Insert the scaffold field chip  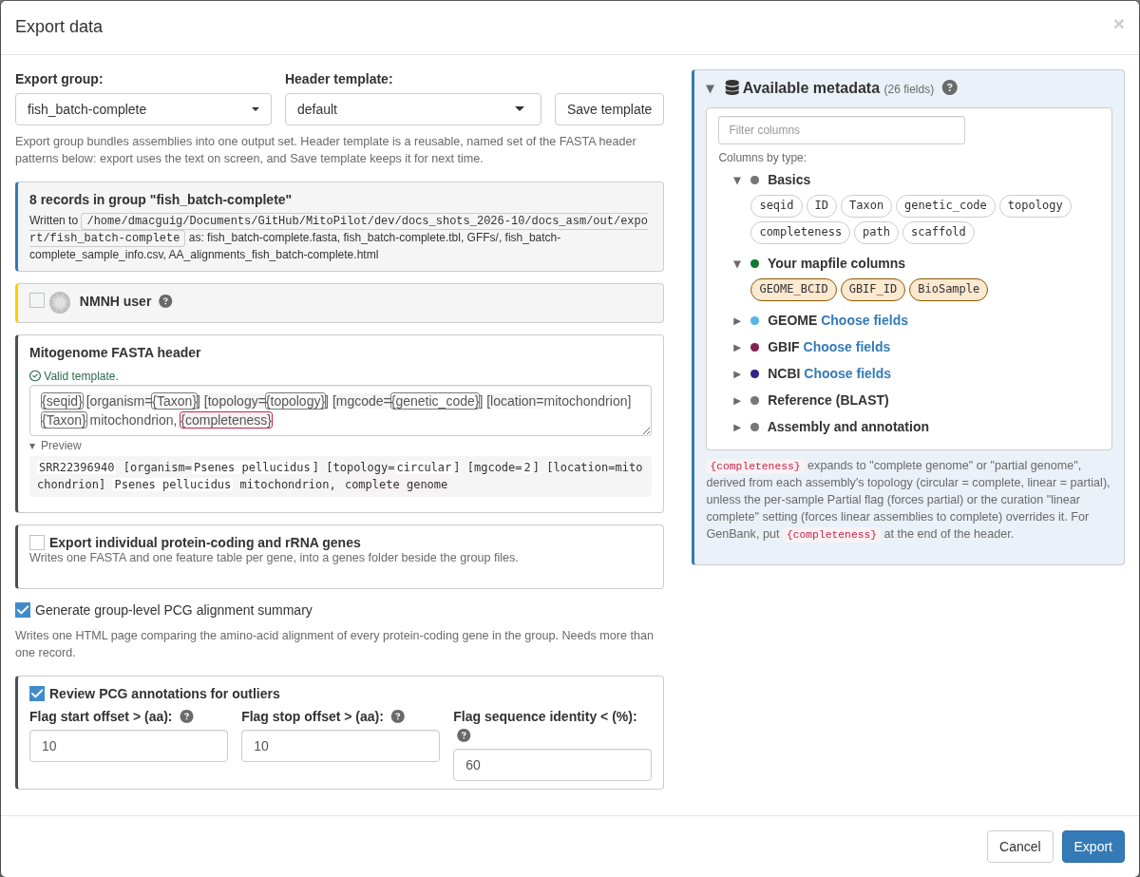pos(939,233)
